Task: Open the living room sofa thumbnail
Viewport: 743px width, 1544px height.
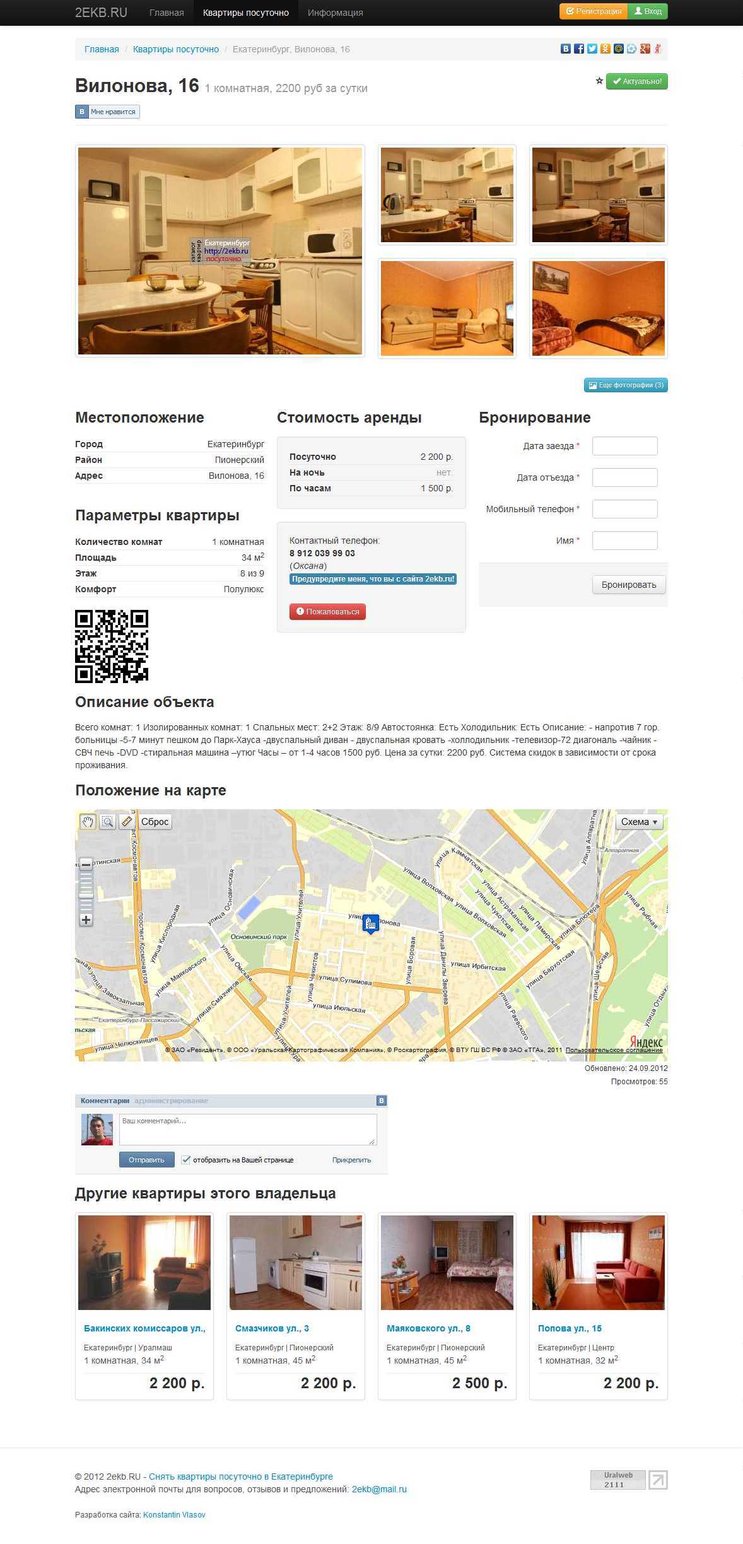Action: point(447,308)
